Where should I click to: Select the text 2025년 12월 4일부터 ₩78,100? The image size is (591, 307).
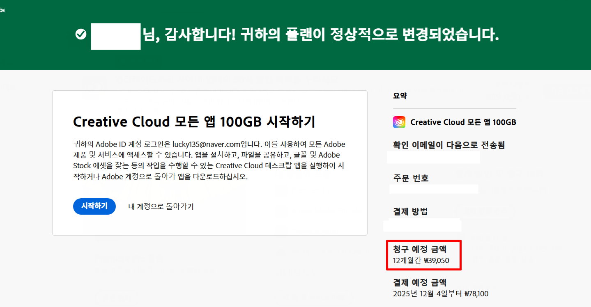click(441, 294)
